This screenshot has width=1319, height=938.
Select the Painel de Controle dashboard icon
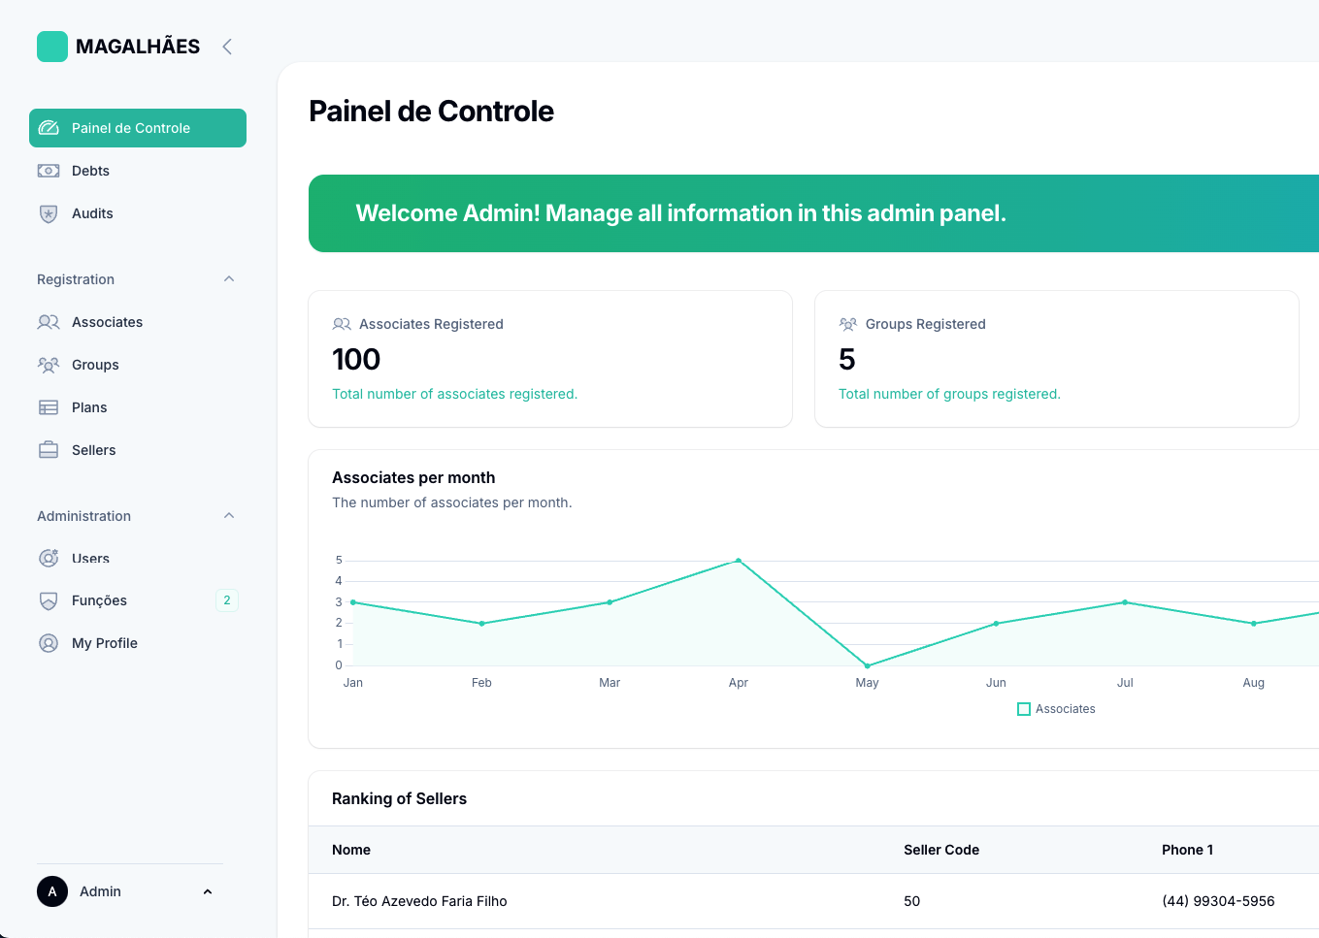49,127
